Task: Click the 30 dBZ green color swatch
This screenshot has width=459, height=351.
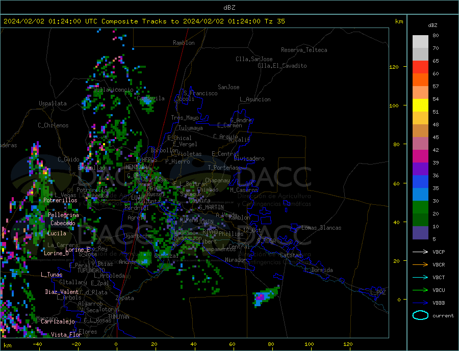Action: point(420,207)
